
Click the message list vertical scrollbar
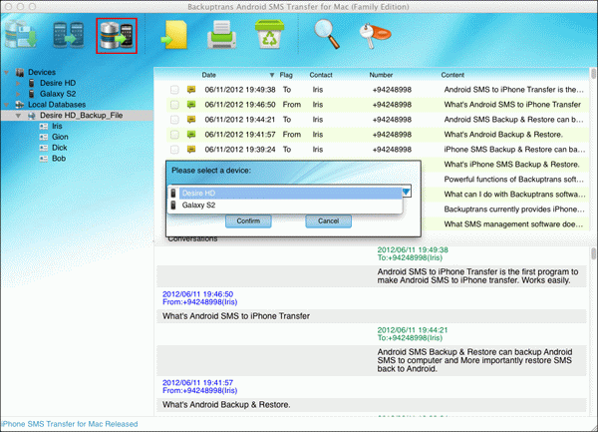(593, 73)
